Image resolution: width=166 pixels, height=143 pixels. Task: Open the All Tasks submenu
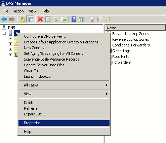tap(64, 85)
